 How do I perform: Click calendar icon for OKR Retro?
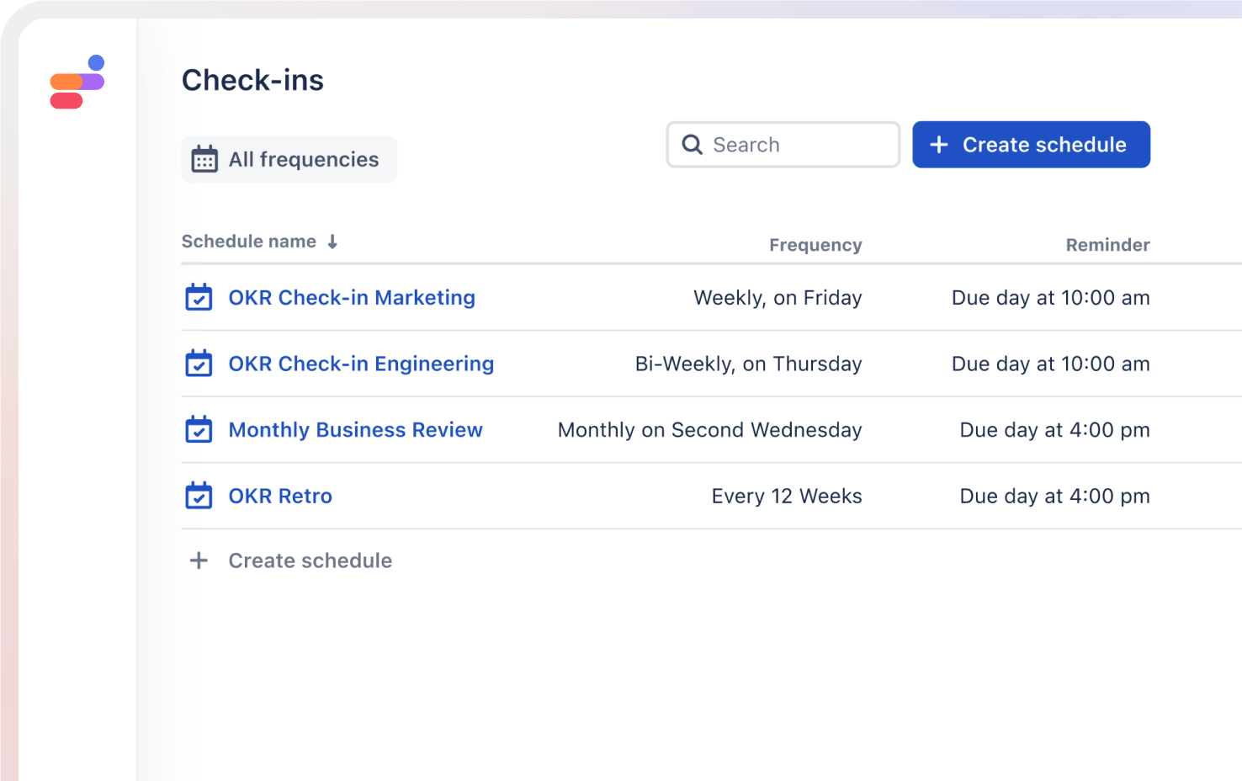point(199,496)
